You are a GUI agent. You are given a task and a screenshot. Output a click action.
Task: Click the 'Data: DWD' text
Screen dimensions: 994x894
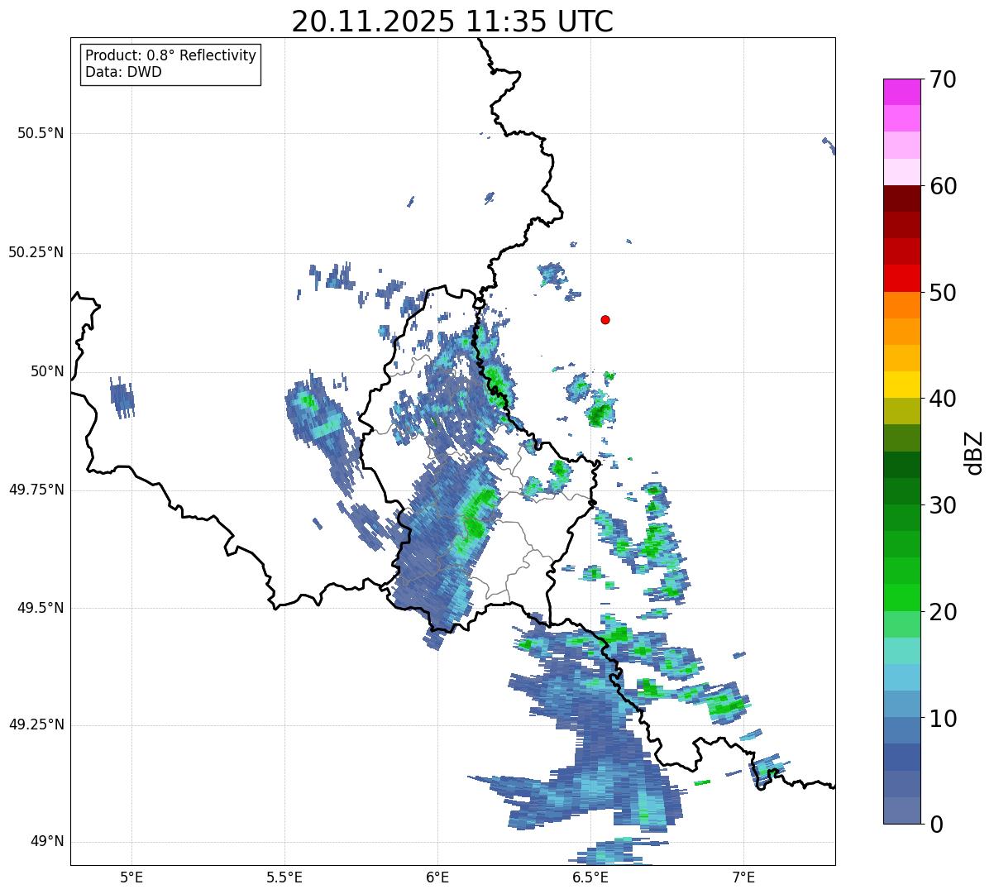pos(123,72)
